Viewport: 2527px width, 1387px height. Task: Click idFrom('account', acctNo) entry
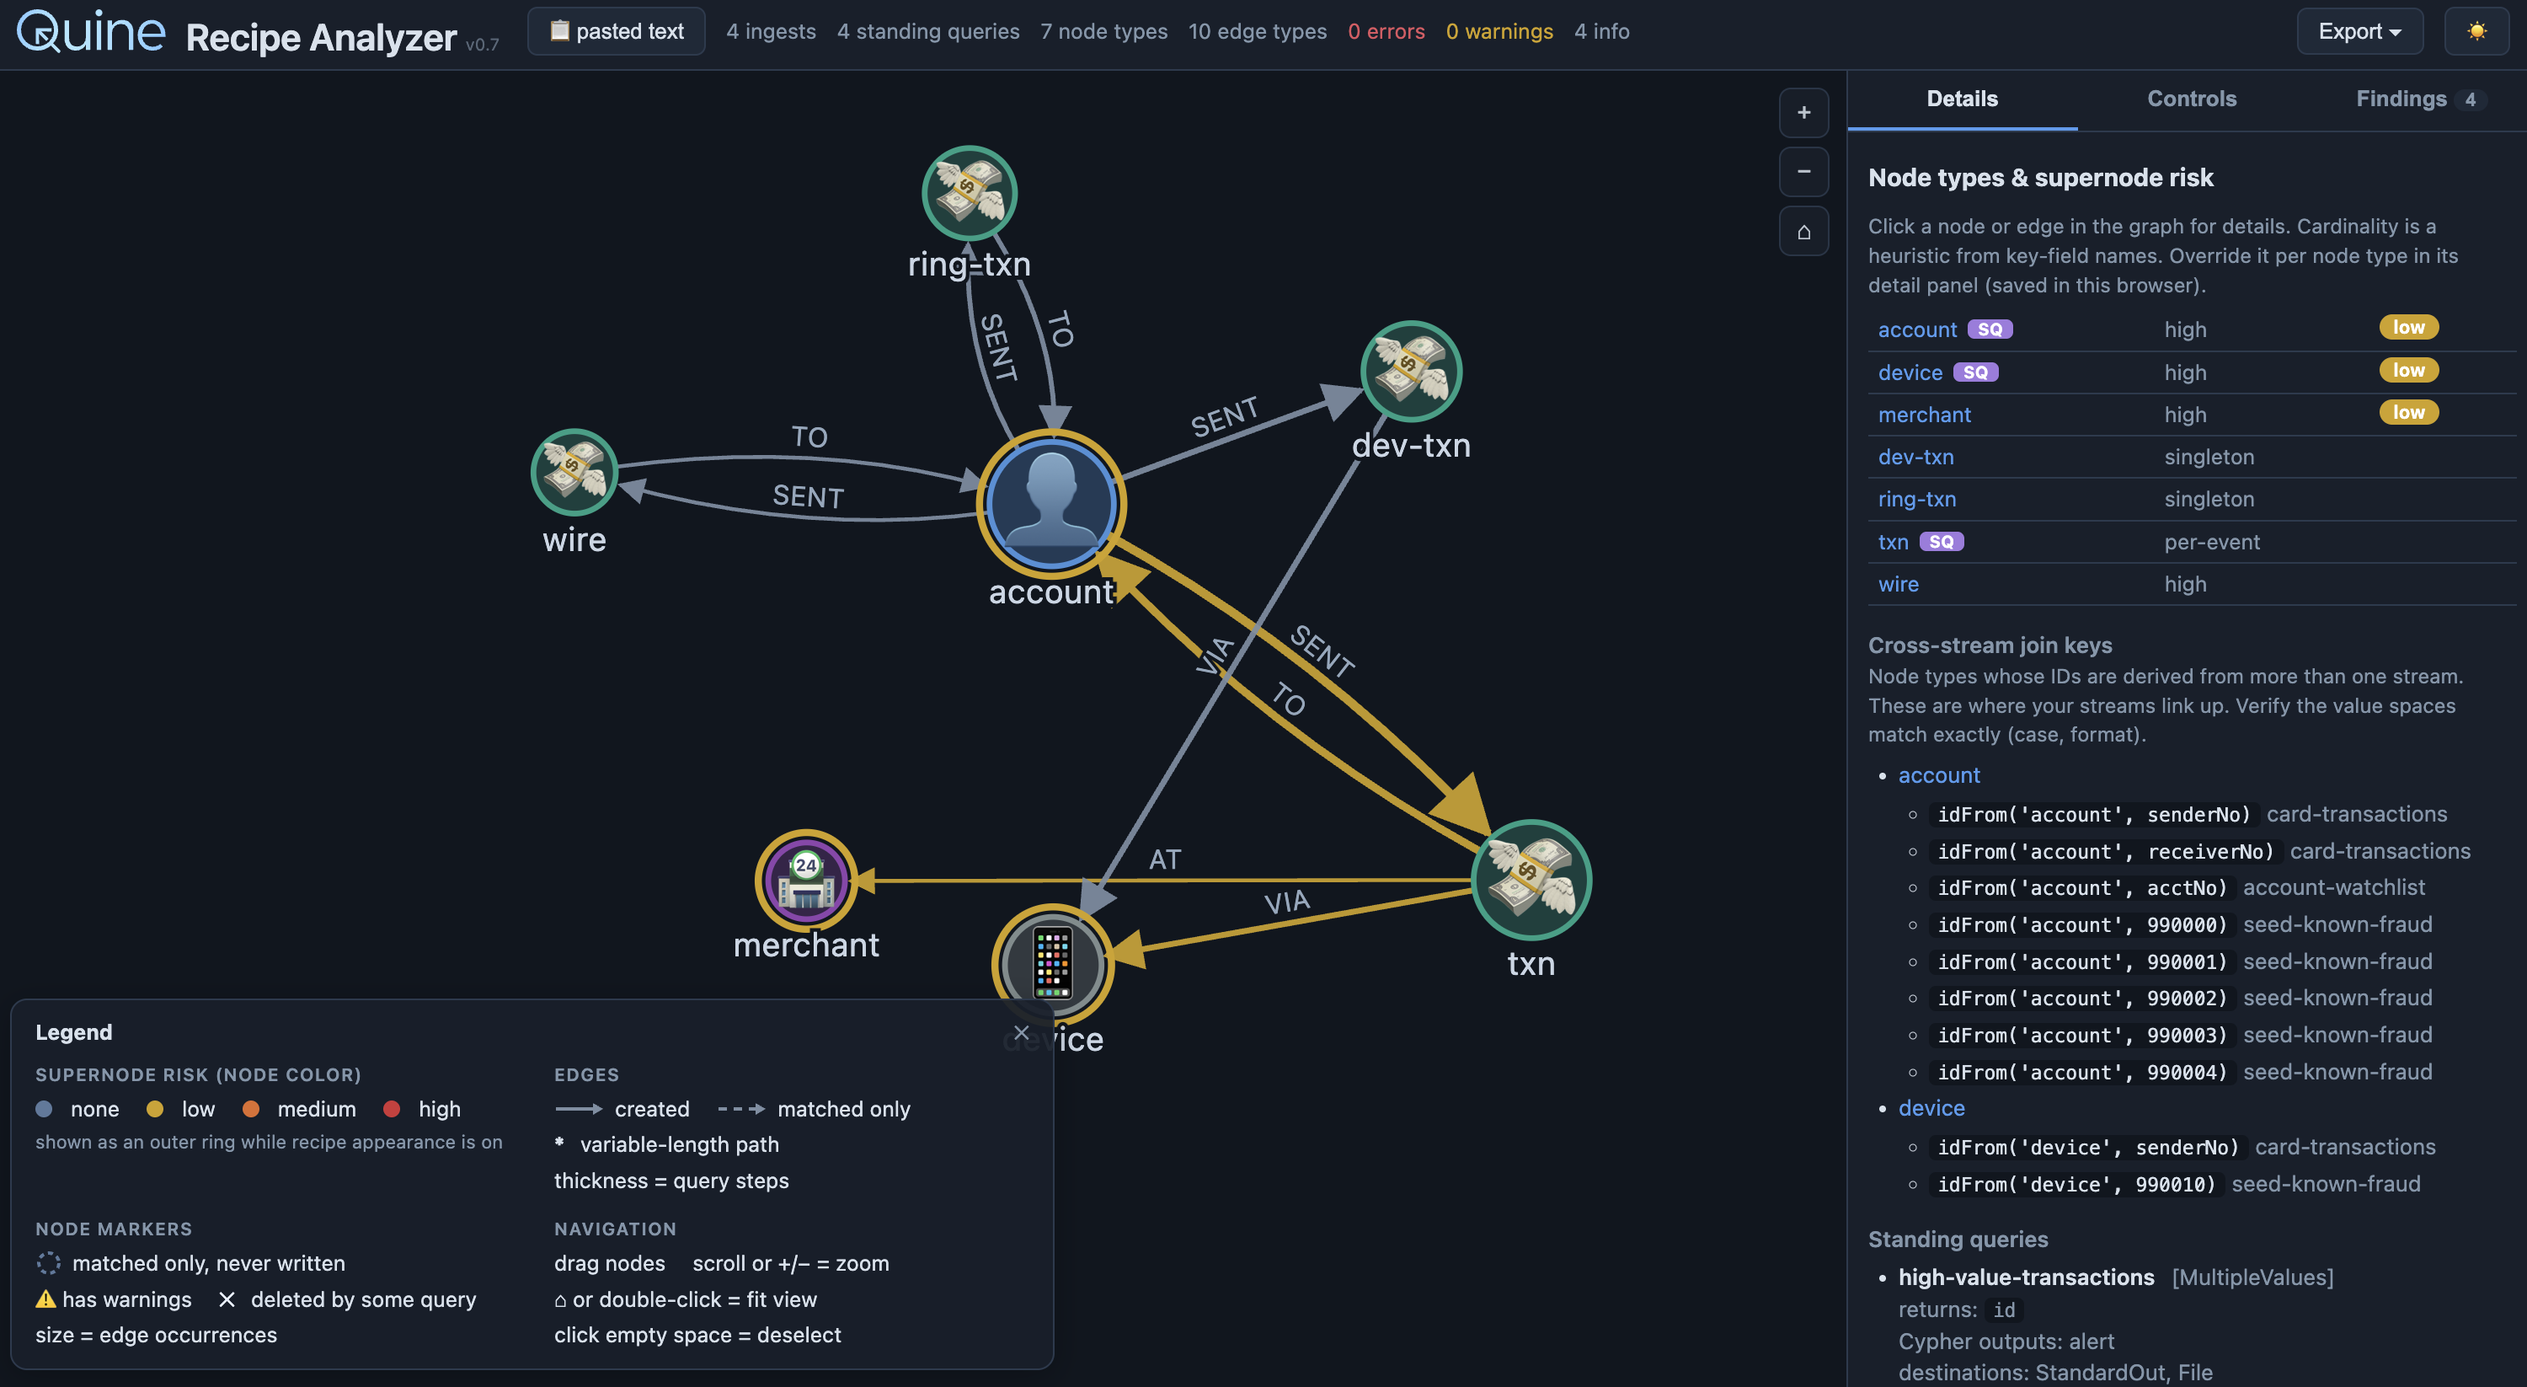tap(2081, 888)
